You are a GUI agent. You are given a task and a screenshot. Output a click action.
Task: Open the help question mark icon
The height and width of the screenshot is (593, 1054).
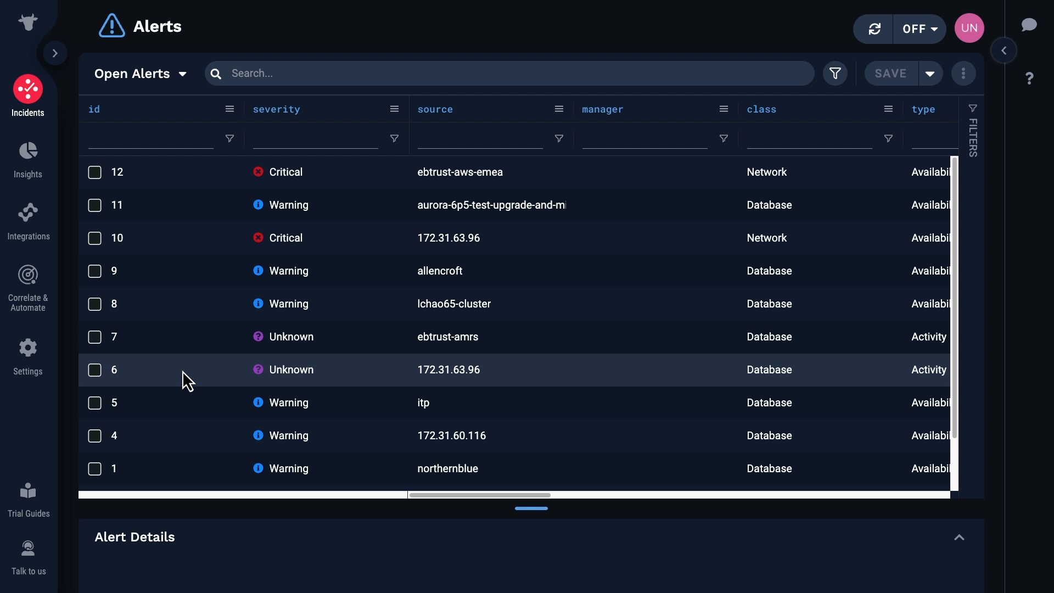[1029, 79]
